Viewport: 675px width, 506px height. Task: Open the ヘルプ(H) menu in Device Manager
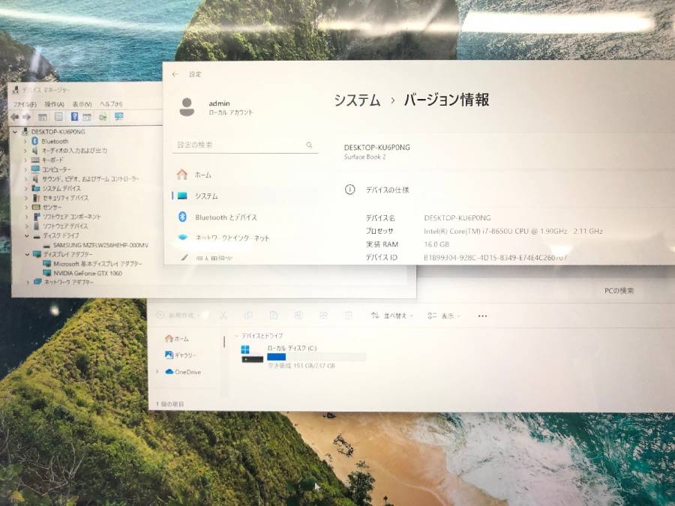(x=111, y=104)
